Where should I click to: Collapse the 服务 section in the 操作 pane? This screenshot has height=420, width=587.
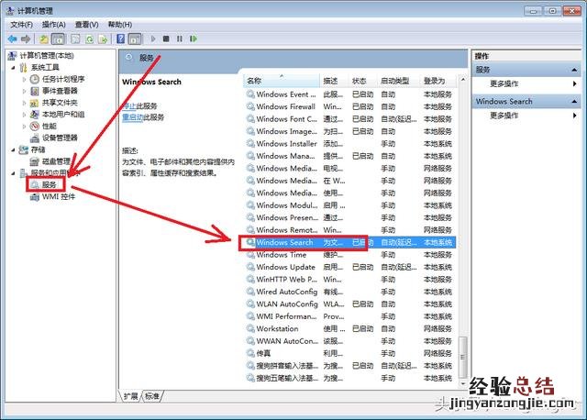click(x=574, y=70)
